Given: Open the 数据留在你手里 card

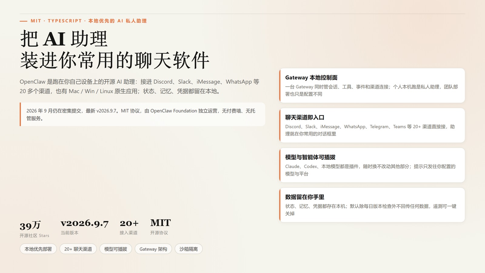Looking at the screenshot, I should coord(372,205).
